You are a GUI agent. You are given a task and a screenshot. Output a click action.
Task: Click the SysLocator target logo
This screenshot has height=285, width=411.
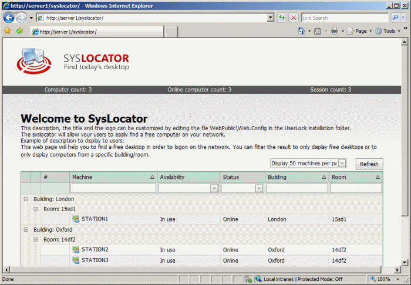34,61
